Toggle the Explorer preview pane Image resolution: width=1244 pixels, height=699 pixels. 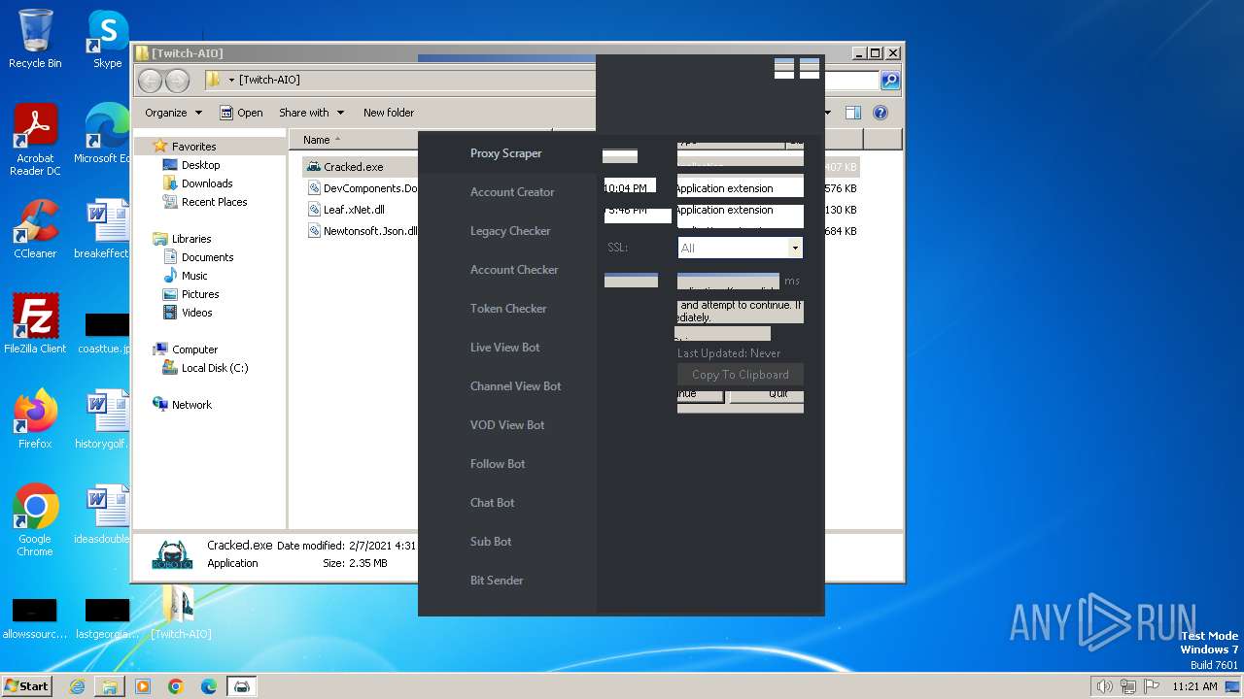click(x=852, y=113)
